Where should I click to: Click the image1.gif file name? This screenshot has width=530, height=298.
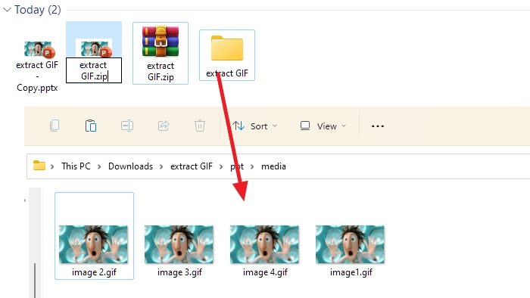(x=351, y=272)
